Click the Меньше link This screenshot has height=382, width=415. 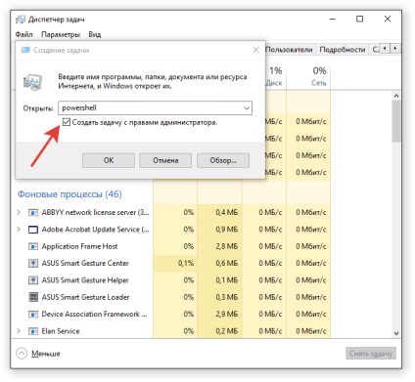46,354
